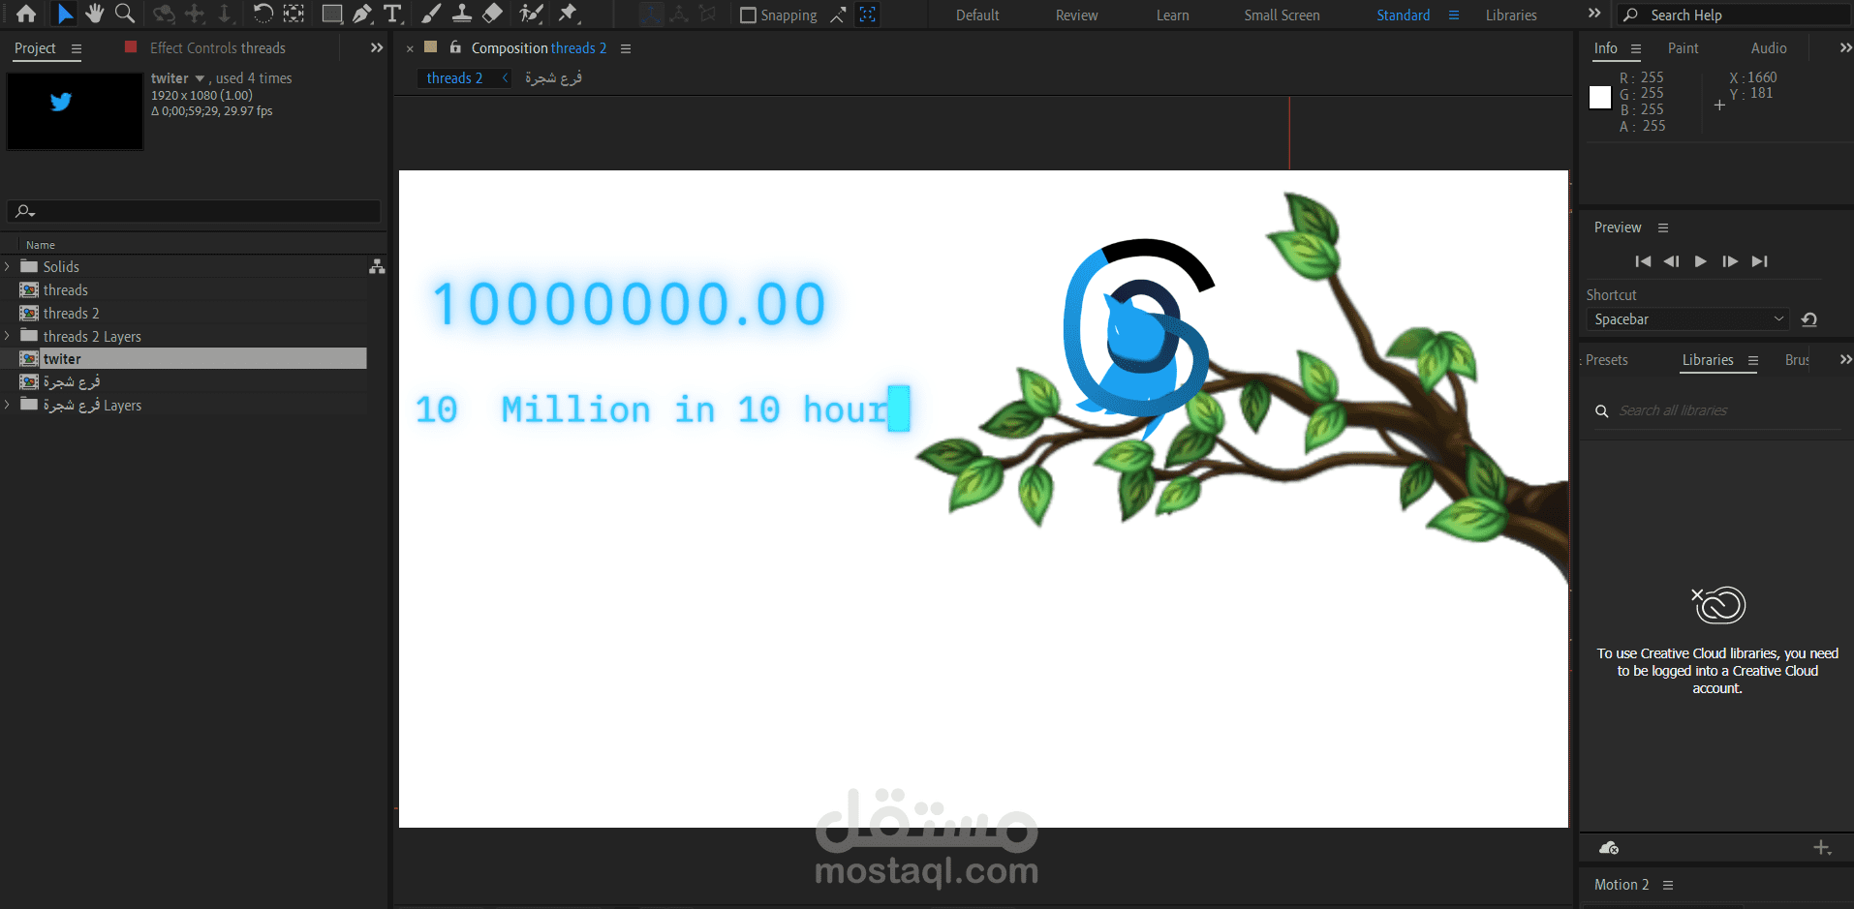Switch to the Review workspace

click(1077, 15)
